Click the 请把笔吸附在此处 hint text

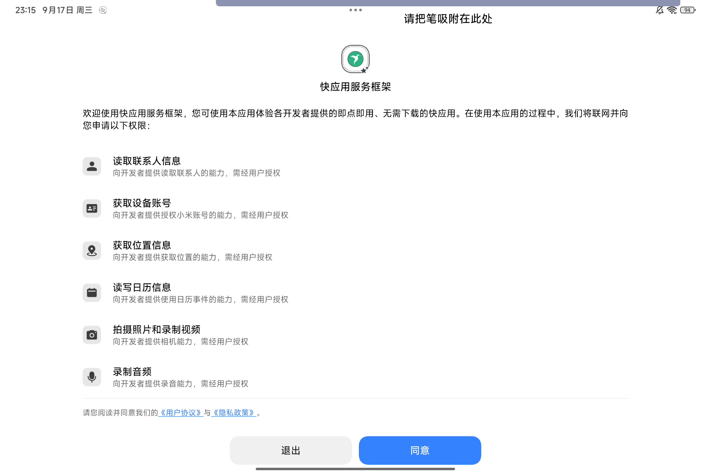coord(448,19)
